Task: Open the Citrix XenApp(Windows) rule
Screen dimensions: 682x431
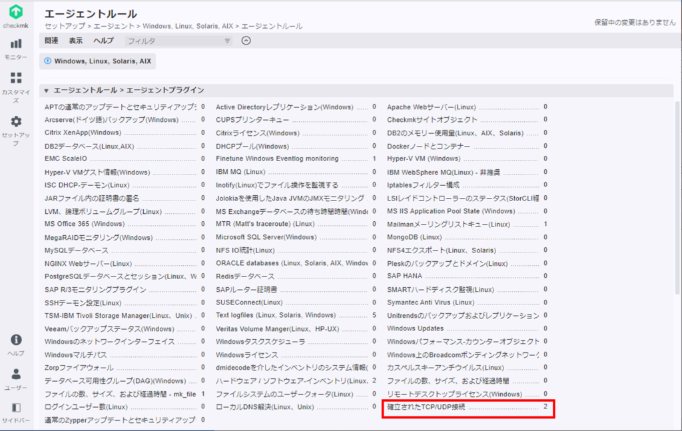Action: (x=83, y=133)
